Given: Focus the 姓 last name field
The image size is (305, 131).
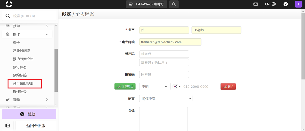Looking at the screenshot, I should [164, 30].
